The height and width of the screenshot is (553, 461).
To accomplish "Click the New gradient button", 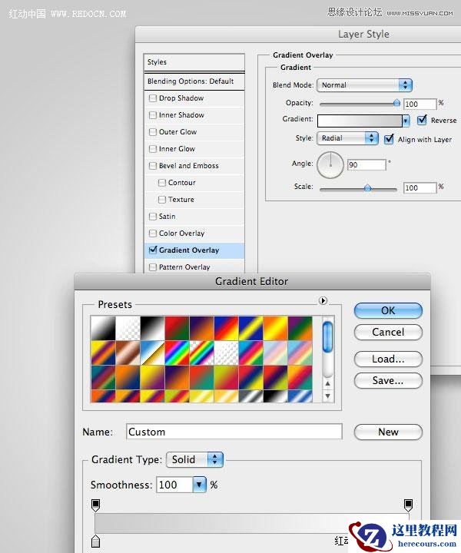I will [388, 432].
